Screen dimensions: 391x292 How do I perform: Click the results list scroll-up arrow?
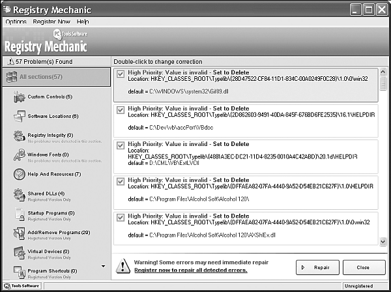tap(383, 70)
